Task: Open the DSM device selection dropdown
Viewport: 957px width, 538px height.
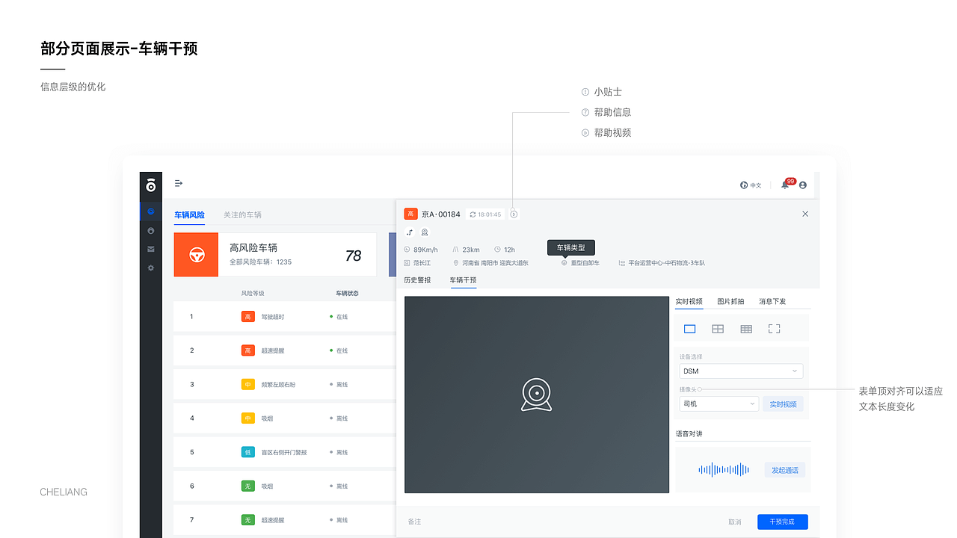Action: [x=740, y=371]
